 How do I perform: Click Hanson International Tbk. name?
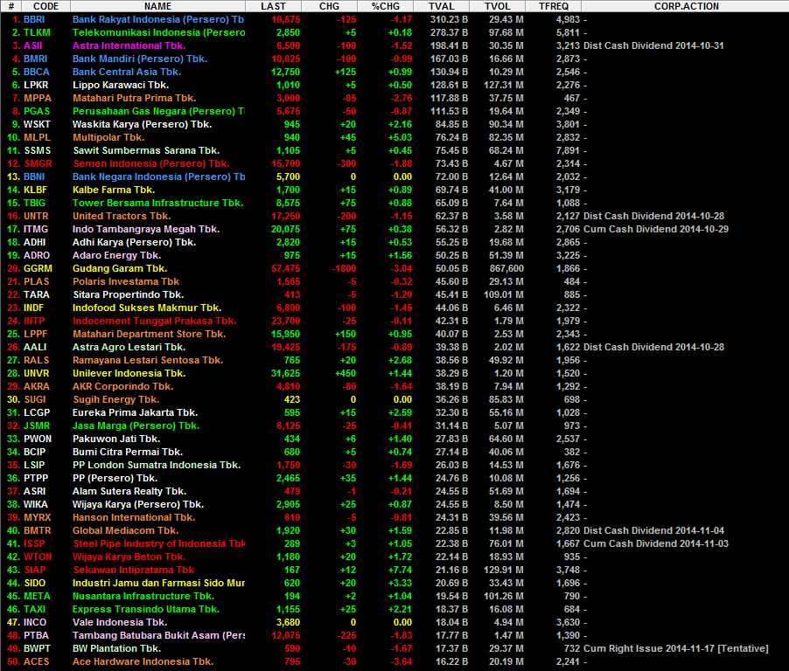click(x=134, y=517)
